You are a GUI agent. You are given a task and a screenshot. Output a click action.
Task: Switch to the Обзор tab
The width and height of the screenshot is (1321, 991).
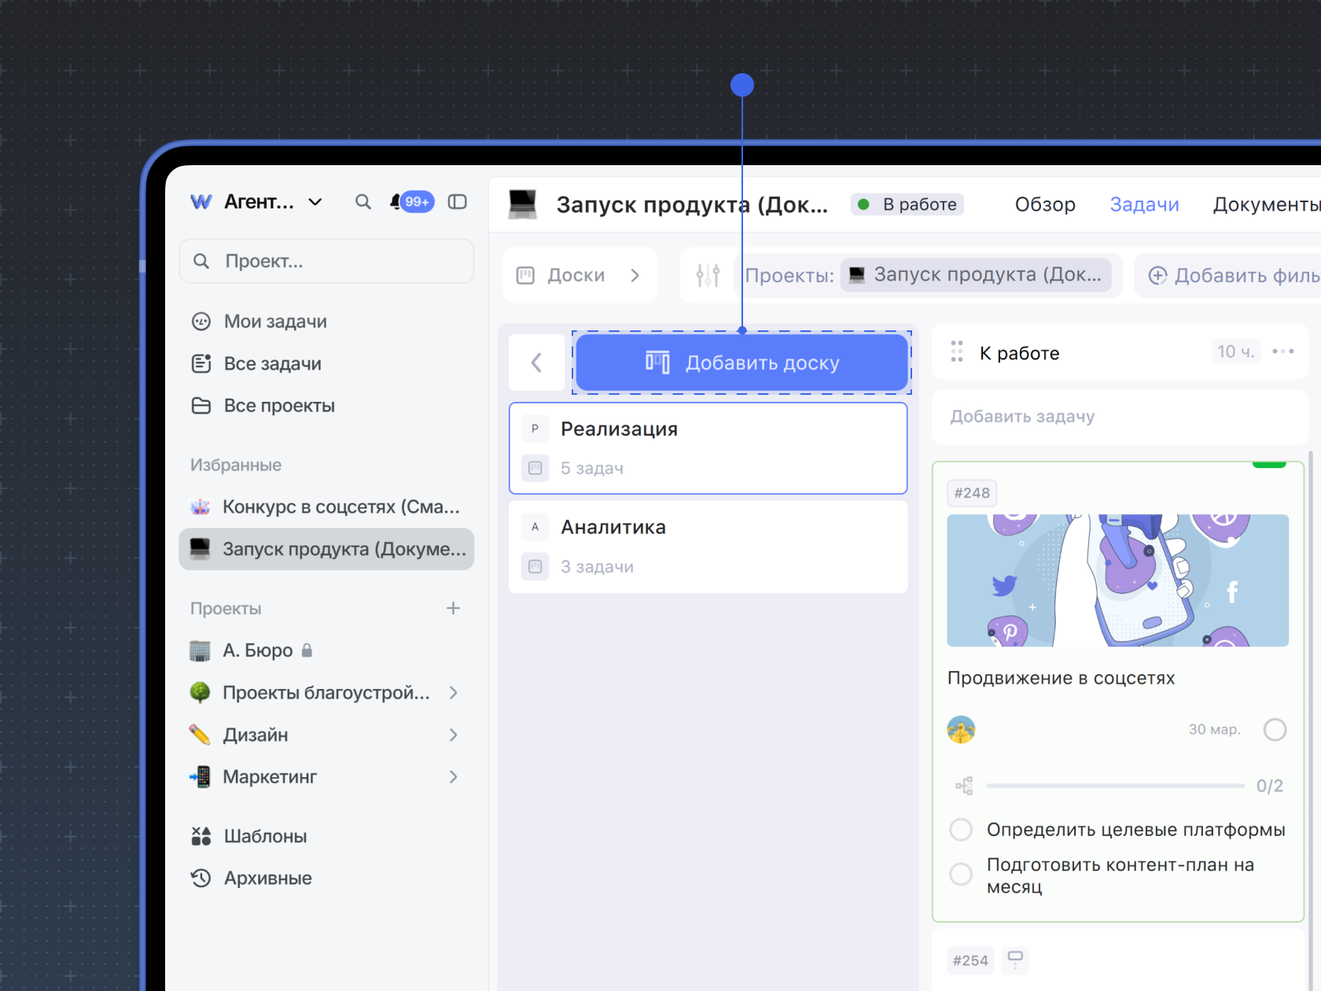(x=1044, y=204)
